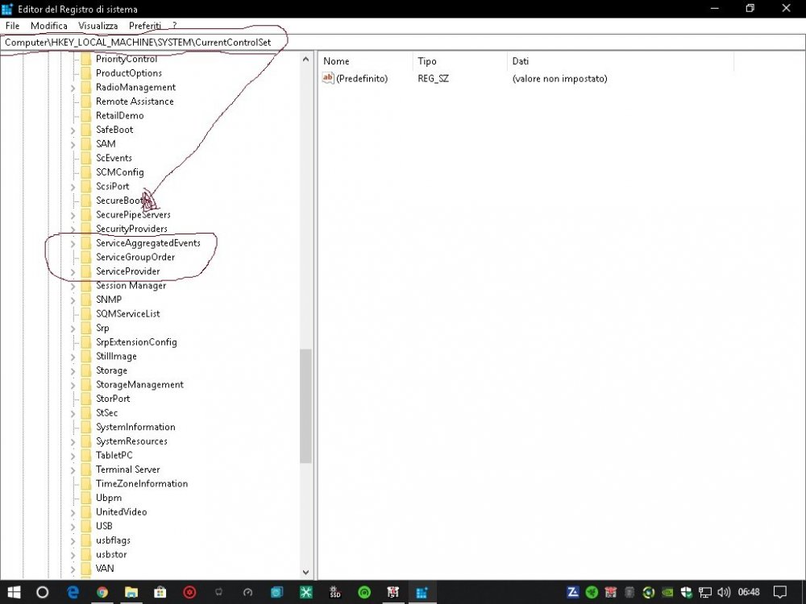Expand the UnitedVideo key

click(x=73, y=512)
